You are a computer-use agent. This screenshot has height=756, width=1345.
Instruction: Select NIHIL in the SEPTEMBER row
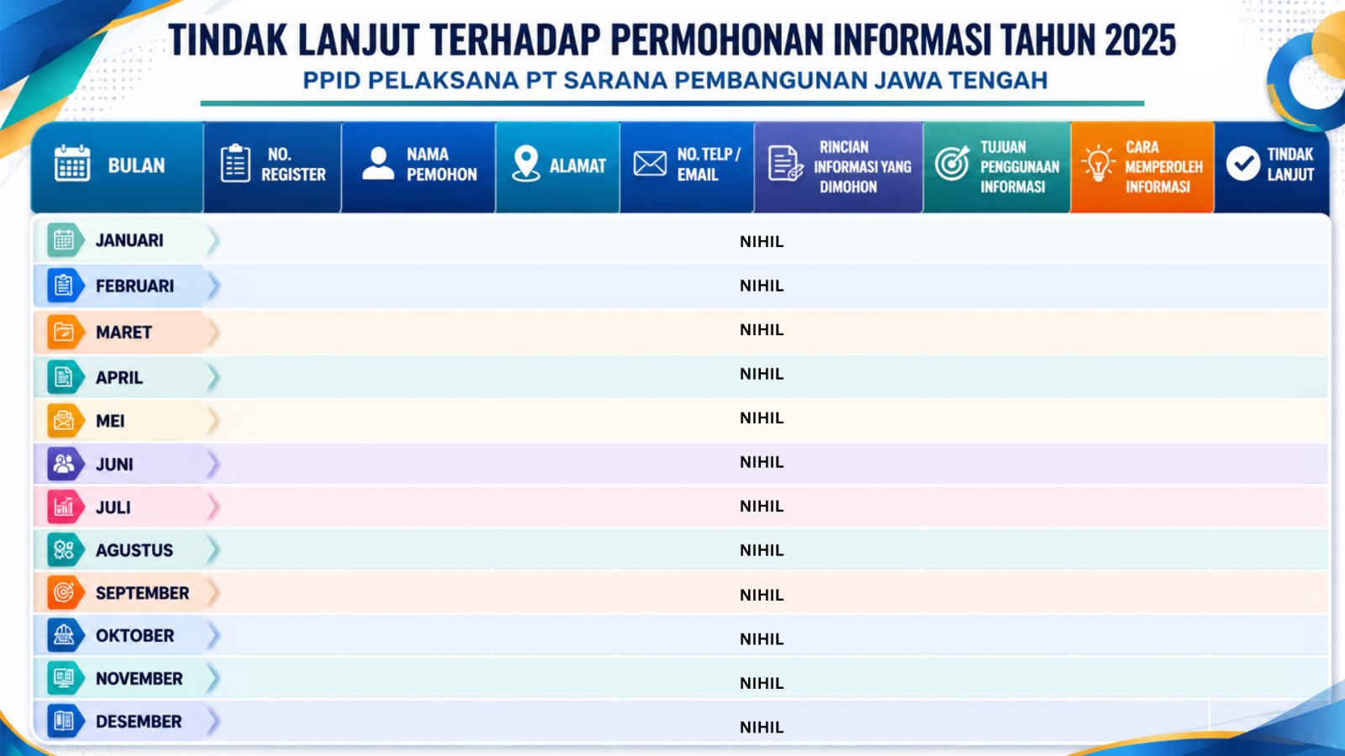(762, 595)
